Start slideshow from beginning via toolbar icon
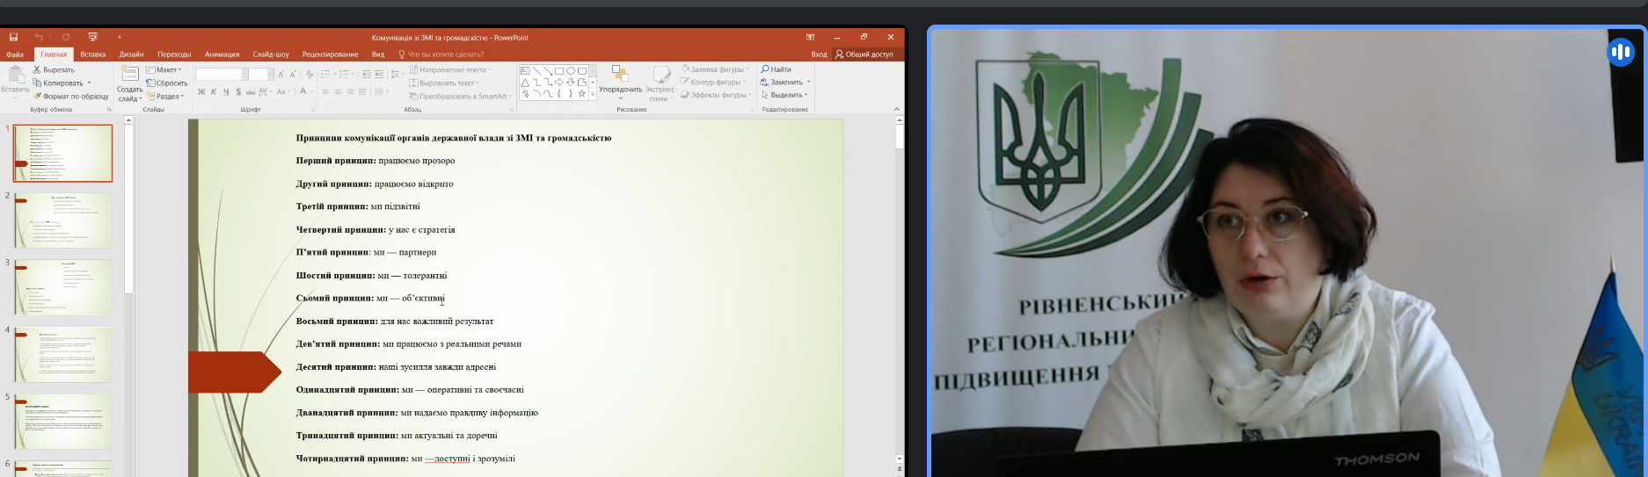This screenshot has width=1648, height=477. pyautogui.click(x=92, y=38)
